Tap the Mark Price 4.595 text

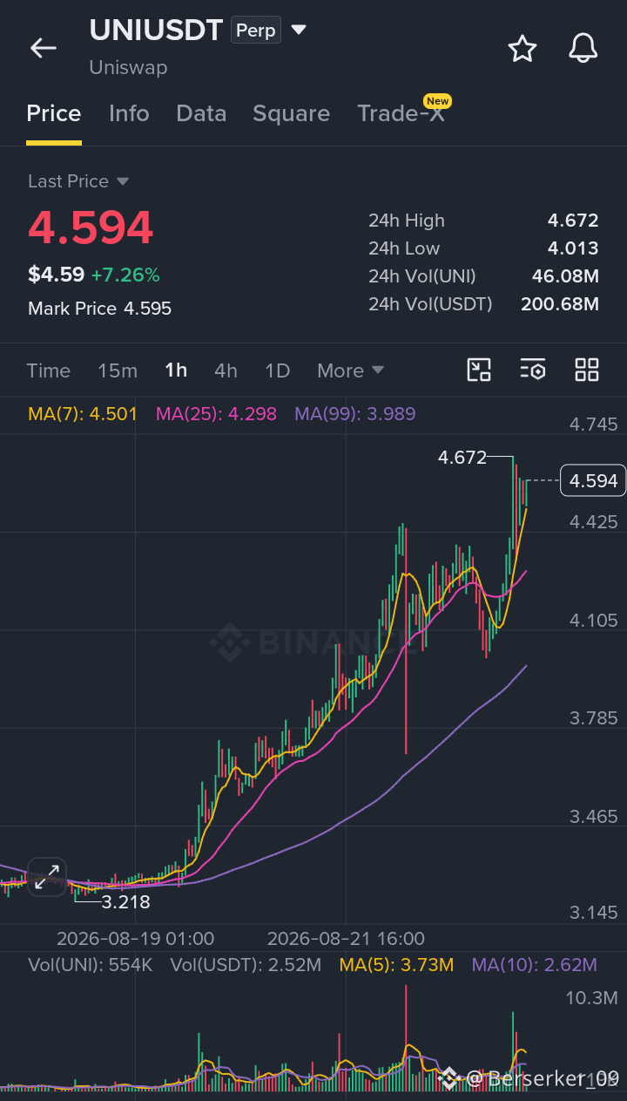[x=99, y=309]
